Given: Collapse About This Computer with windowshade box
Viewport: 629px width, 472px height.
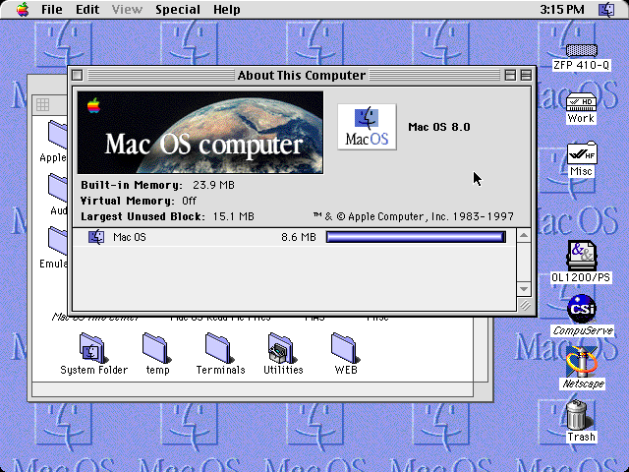Looking at the screenshot, I should point(526,75).
